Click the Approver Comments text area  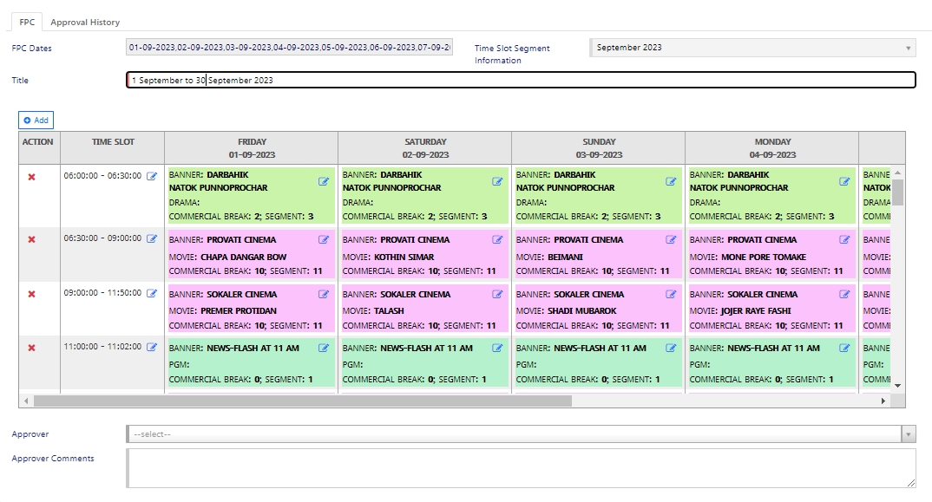tap(521, 467)
